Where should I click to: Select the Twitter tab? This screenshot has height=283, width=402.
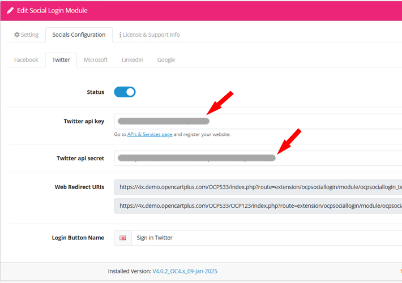point(61,60)
